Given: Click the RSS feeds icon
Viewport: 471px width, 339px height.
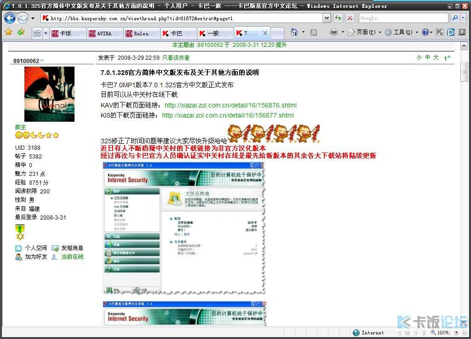Looking at the screenshot, I should point(313,33).
